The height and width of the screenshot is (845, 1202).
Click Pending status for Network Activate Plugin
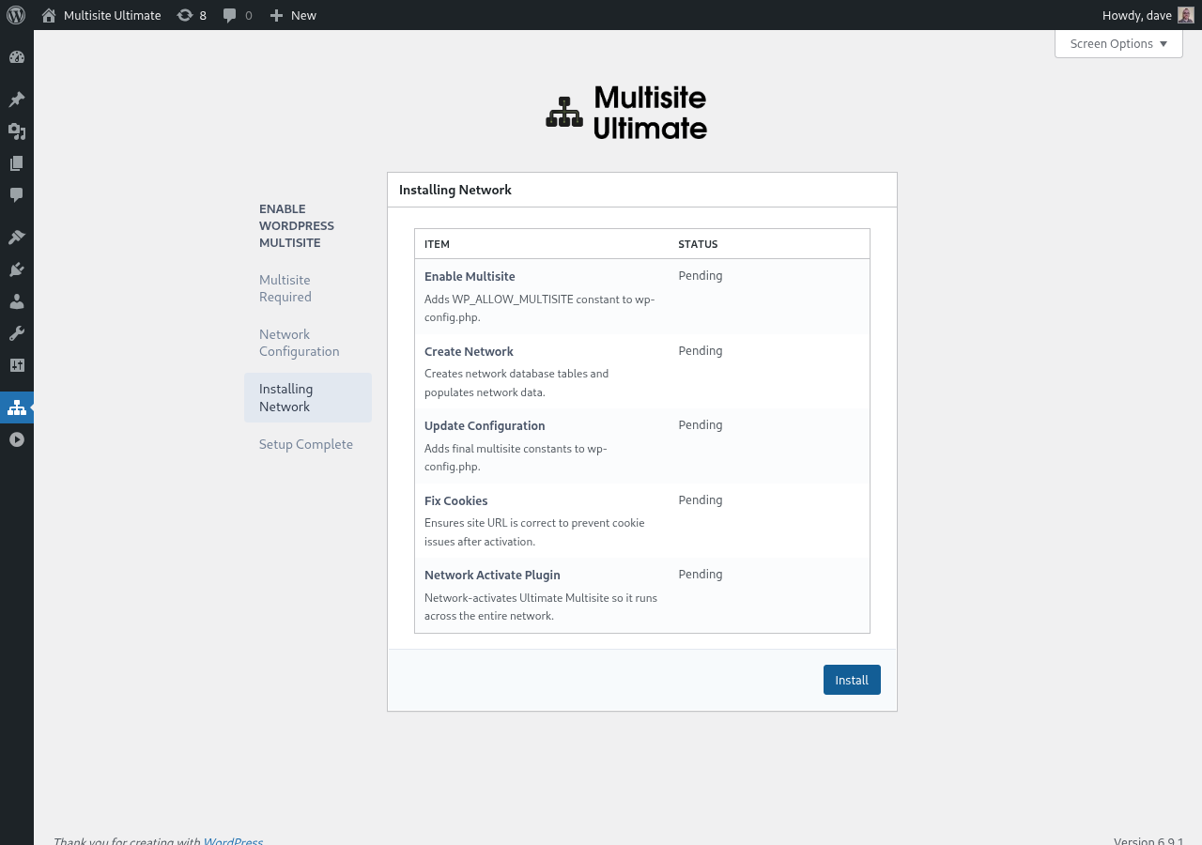point(701,574)
